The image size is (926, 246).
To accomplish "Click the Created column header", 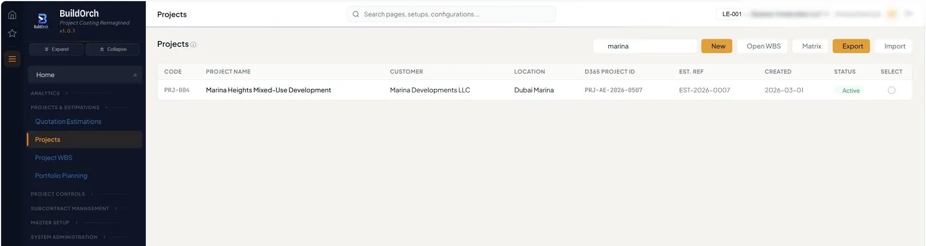I will pos(778,72).
